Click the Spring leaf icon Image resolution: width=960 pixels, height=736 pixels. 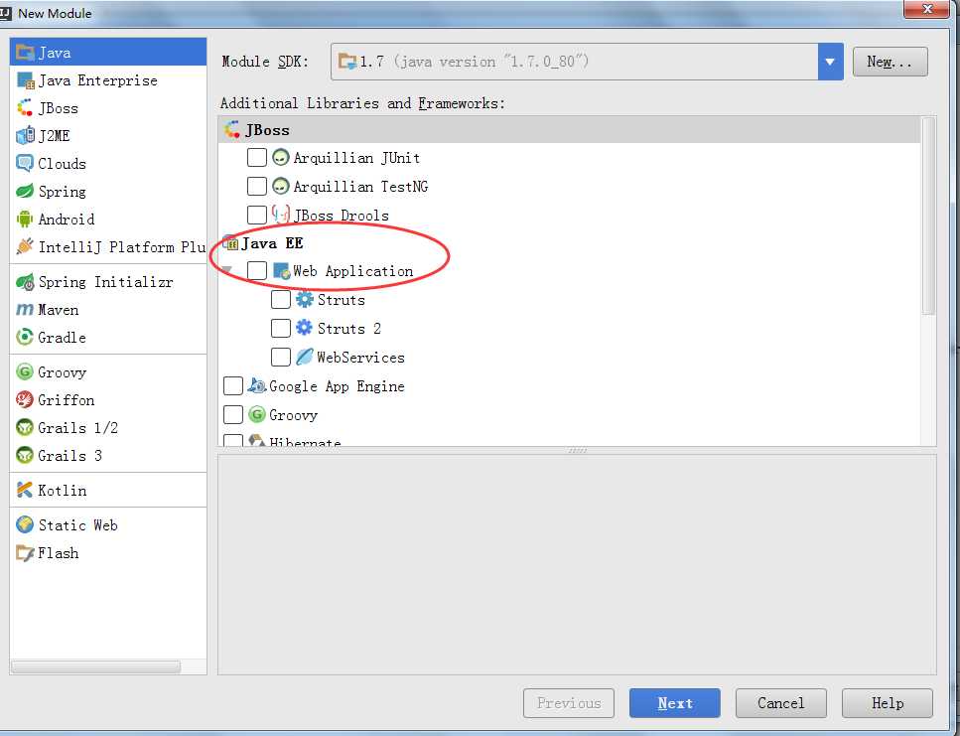25,191
